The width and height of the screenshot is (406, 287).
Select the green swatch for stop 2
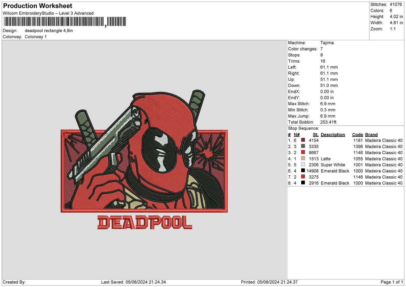point(303,146)
